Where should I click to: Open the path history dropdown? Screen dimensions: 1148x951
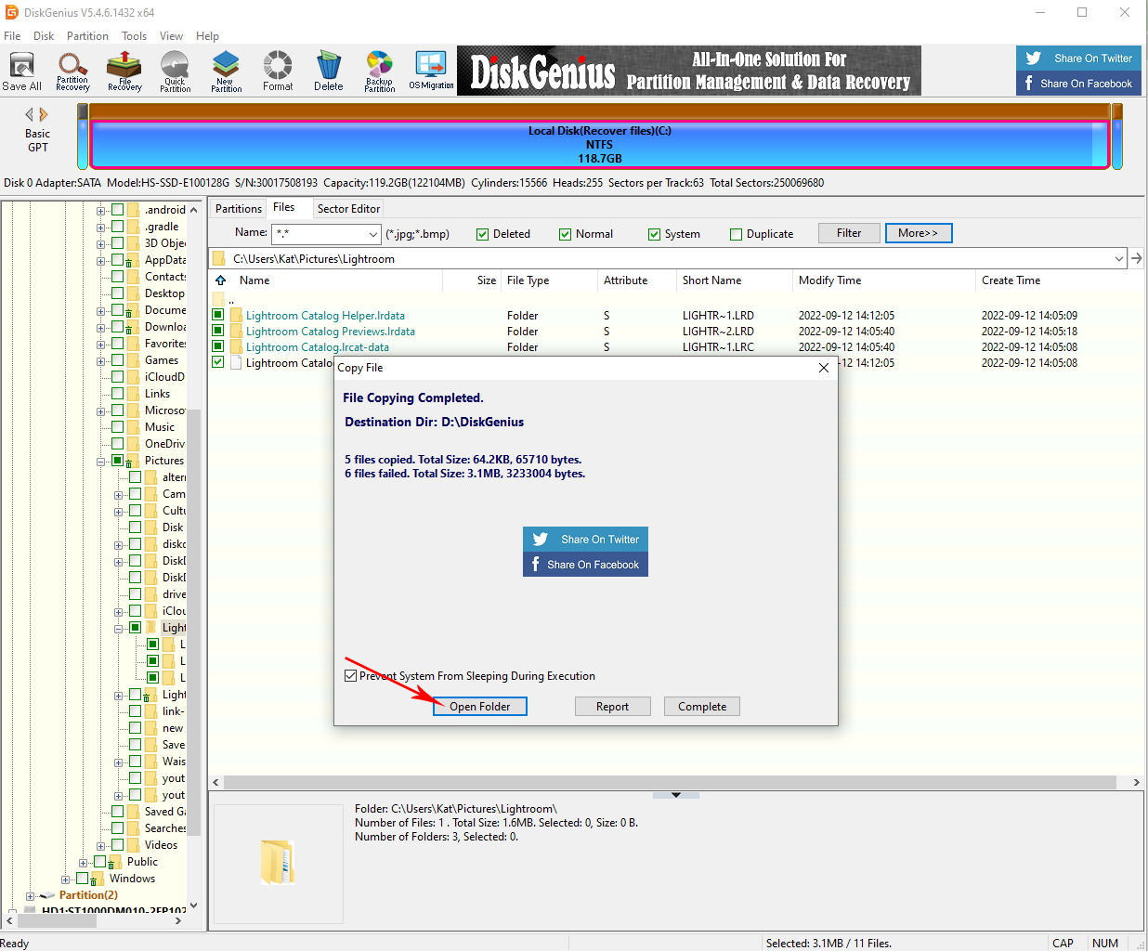[x=1119, y=259]
